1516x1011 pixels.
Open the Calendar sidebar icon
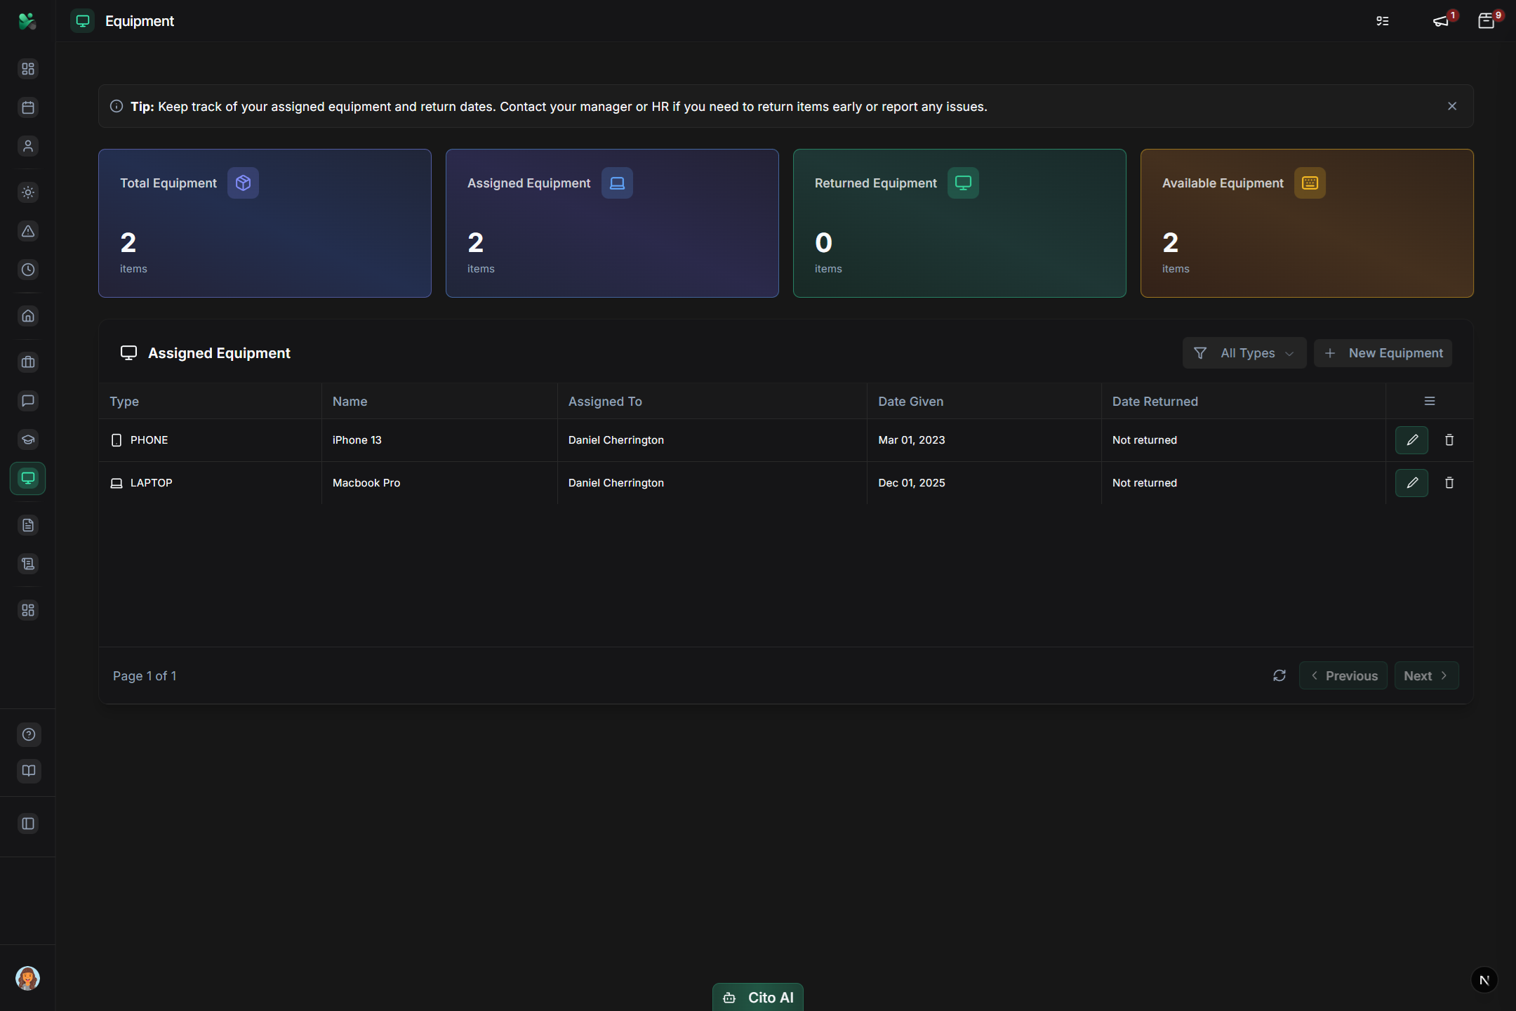click(28, 107)
